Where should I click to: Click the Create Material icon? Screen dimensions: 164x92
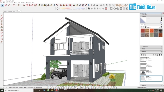[x=161, y=20]
